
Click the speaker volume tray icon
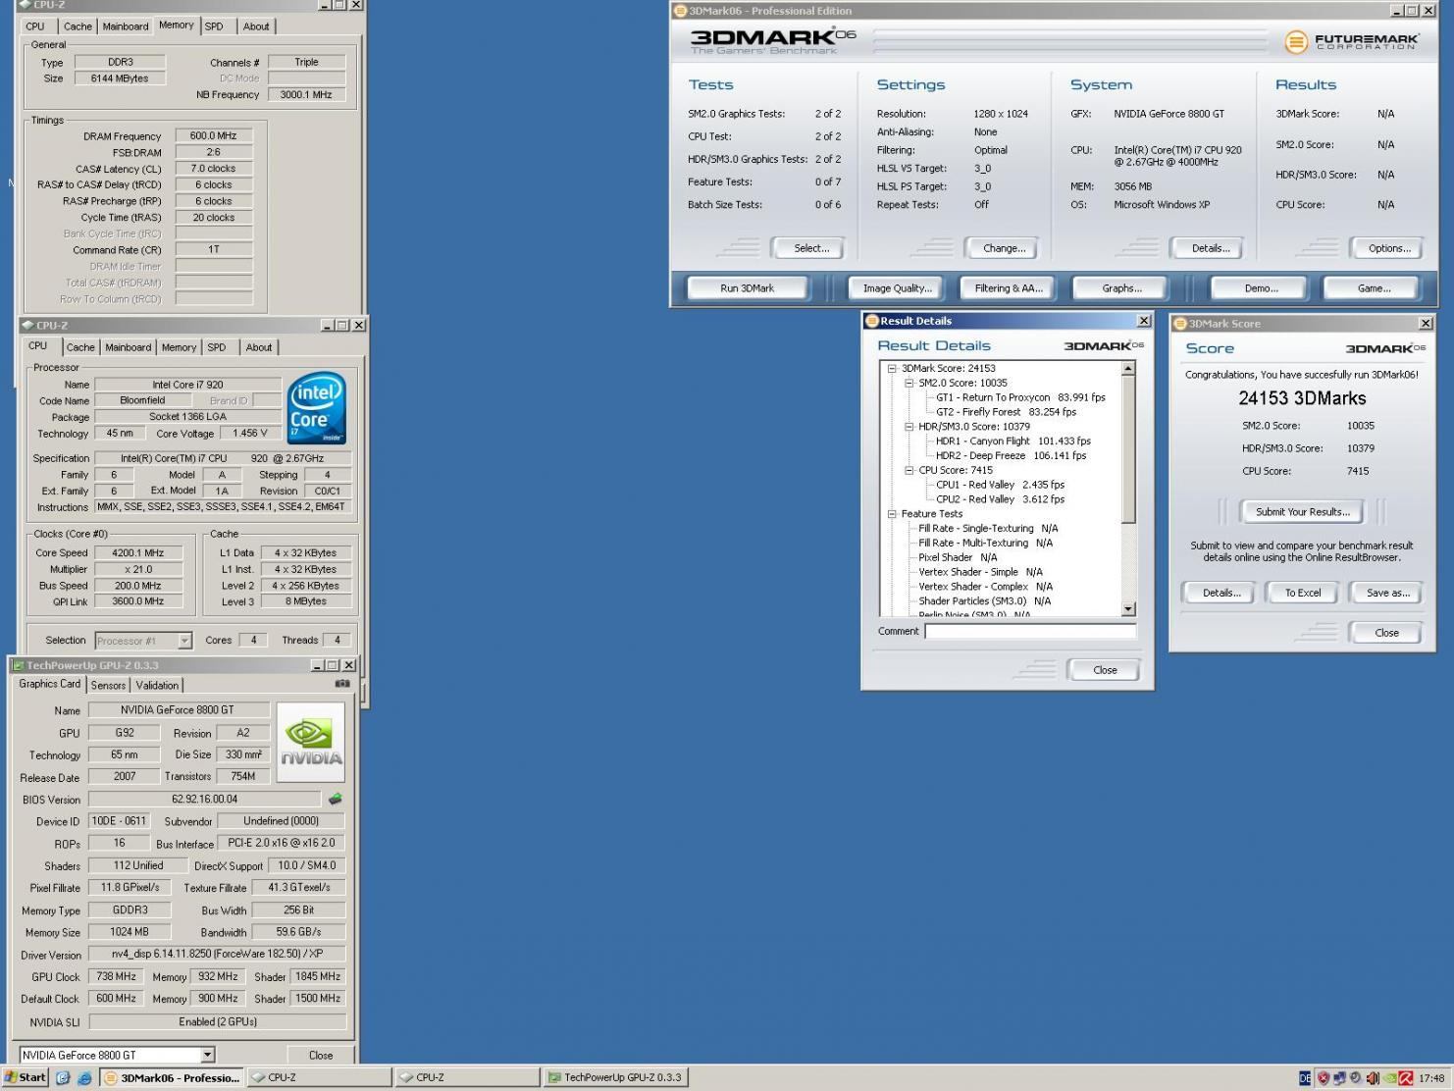point(1373,1077)
